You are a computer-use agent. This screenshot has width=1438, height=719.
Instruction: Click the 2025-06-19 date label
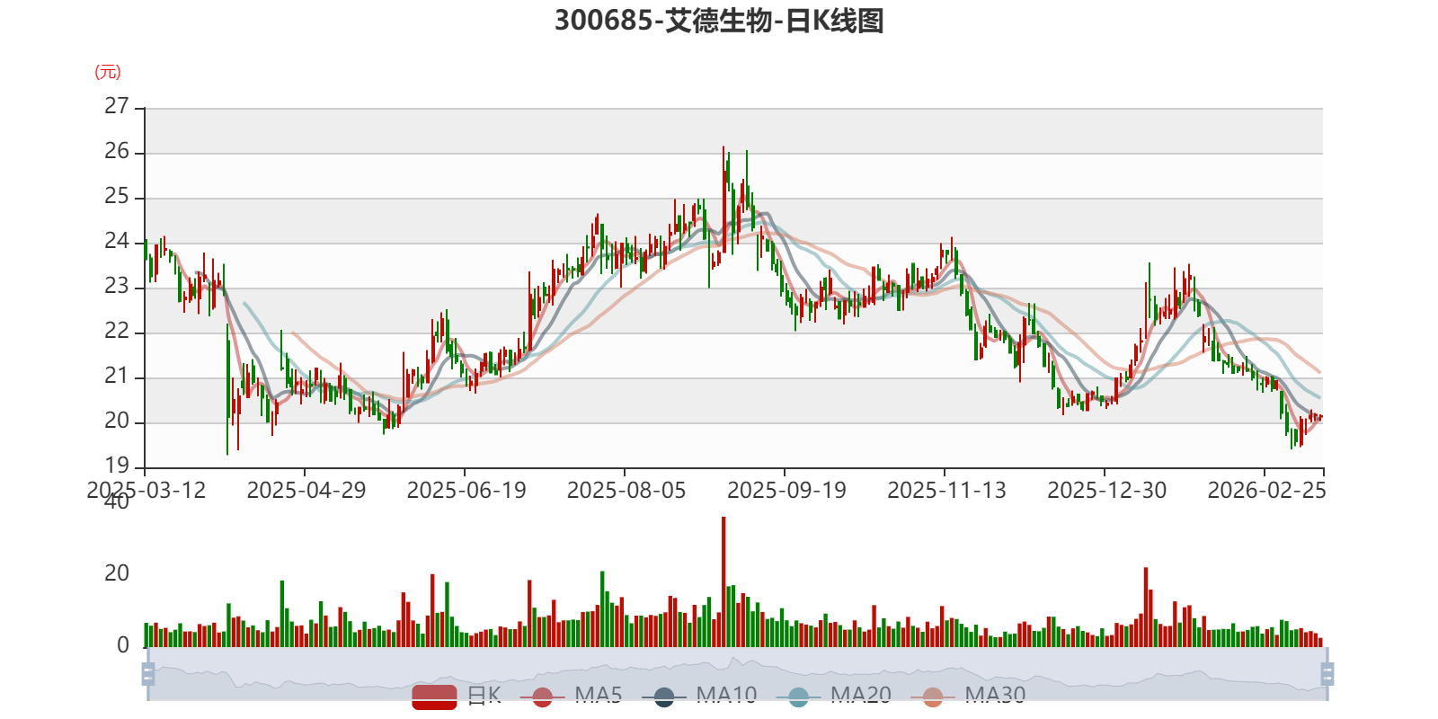(x=466, y=491)
